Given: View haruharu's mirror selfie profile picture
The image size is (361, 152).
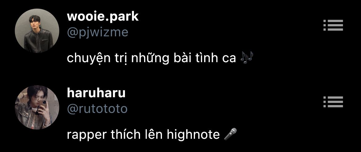Looking at the screenshot, I should click(x=37, y=107).
